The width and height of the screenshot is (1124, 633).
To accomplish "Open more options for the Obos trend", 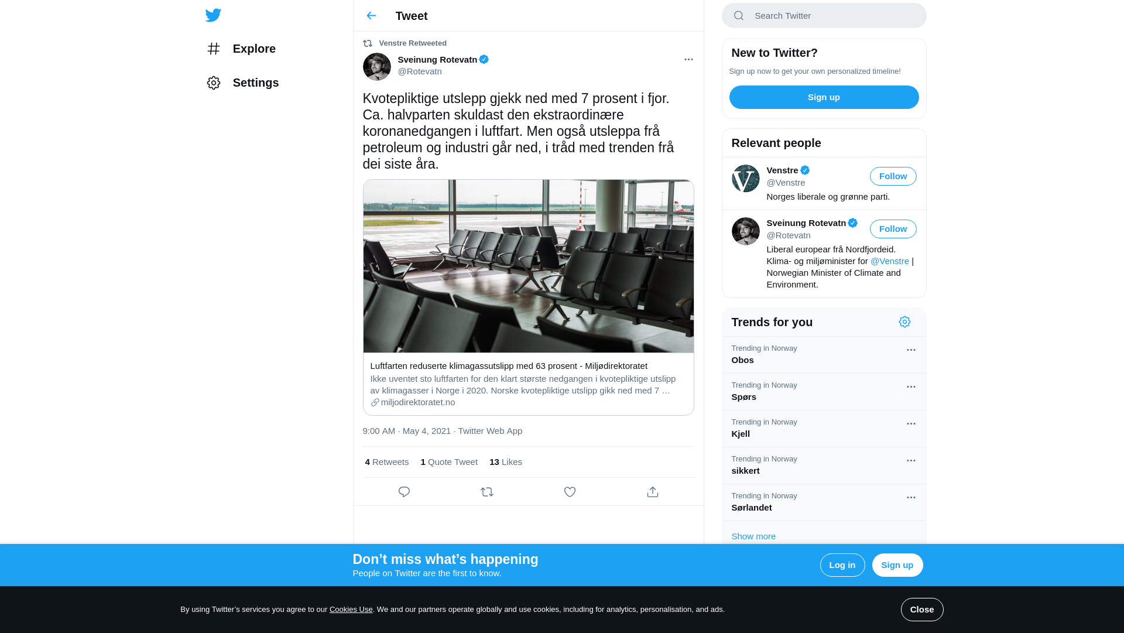I will point(911,350).
